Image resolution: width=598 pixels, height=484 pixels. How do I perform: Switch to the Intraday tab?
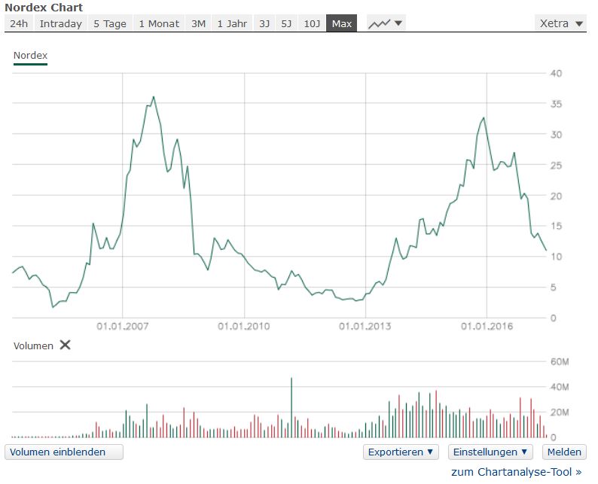click(x=61, y=23)
